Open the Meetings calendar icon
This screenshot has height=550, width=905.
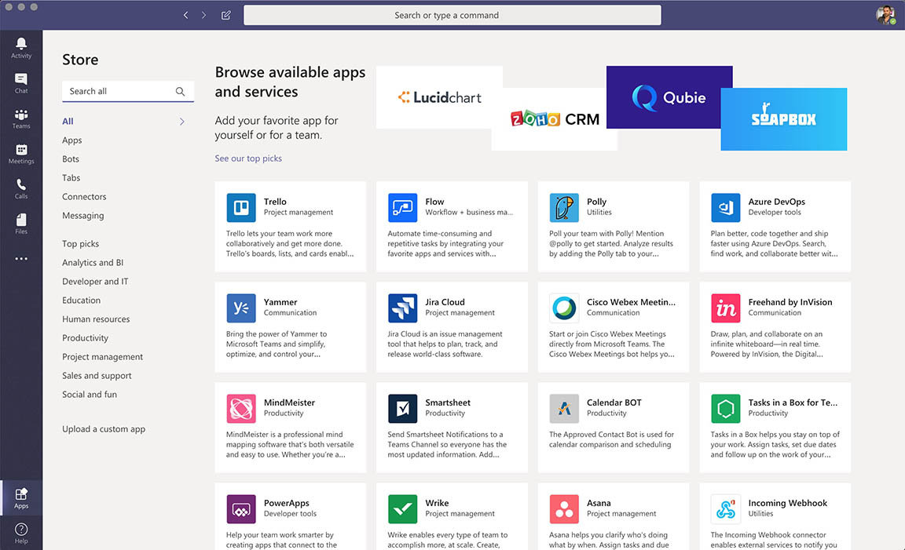(21, 149)
